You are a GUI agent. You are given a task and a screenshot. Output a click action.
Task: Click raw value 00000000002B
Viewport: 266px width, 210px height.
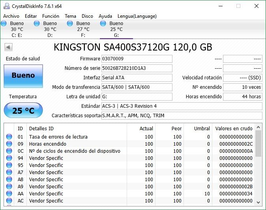coord(236,187)
